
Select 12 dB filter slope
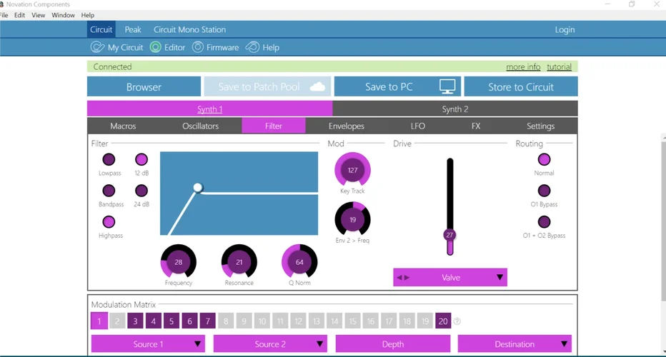[x=141, y=160]
